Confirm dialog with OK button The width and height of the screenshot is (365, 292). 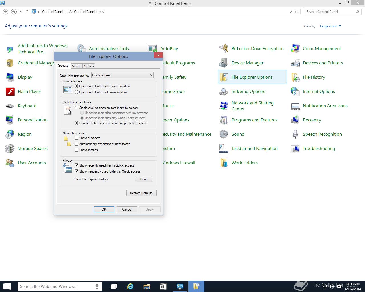coord(104,210)
